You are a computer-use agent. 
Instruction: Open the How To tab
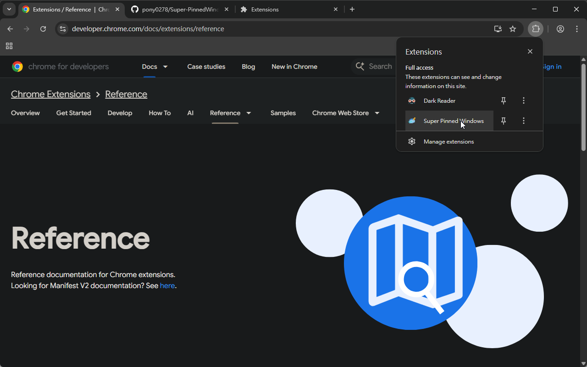(160, 113)
